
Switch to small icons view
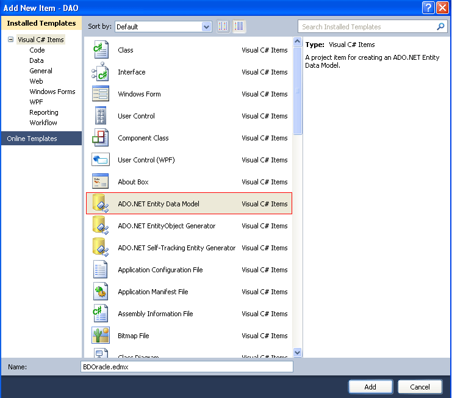[x=223, y=26]
